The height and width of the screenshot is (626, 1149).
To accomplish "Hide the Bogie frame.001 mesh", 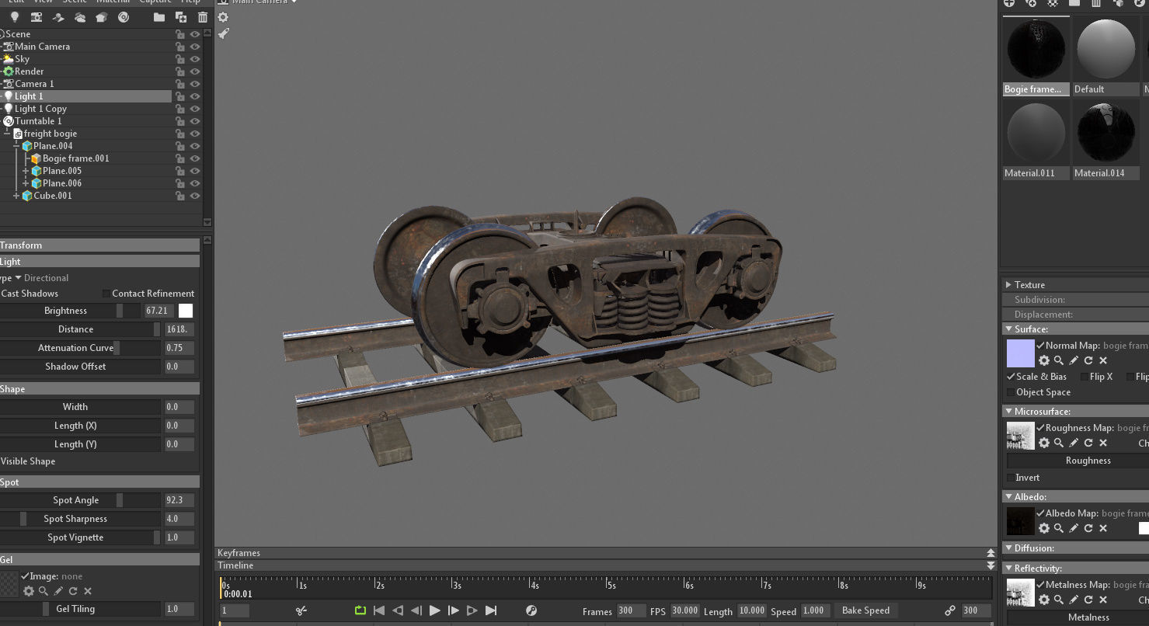I will pos(195,158).
